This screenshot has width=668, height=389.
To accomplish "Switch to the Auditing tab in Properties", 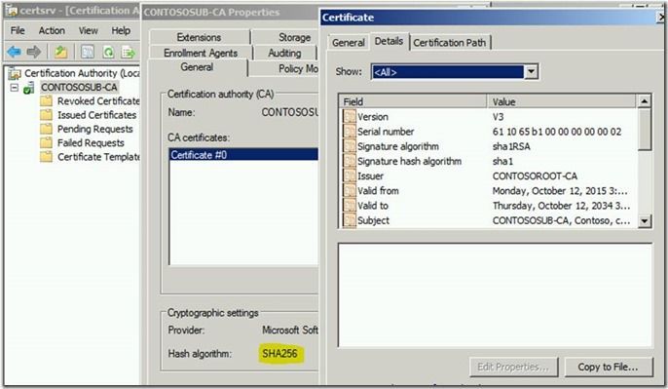I will [284, 53].
